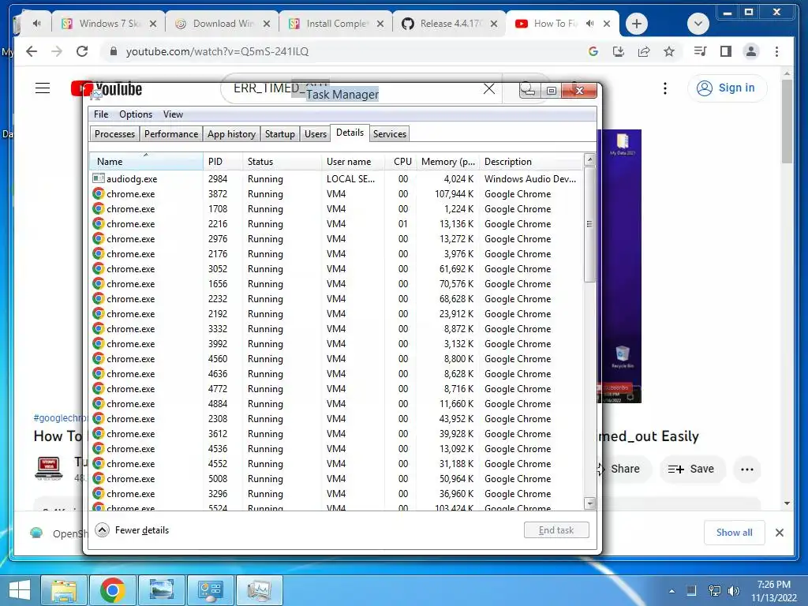Screen dimensions: 808x606
Task: Open Task Manager Options menu
Action: point(136,114)
